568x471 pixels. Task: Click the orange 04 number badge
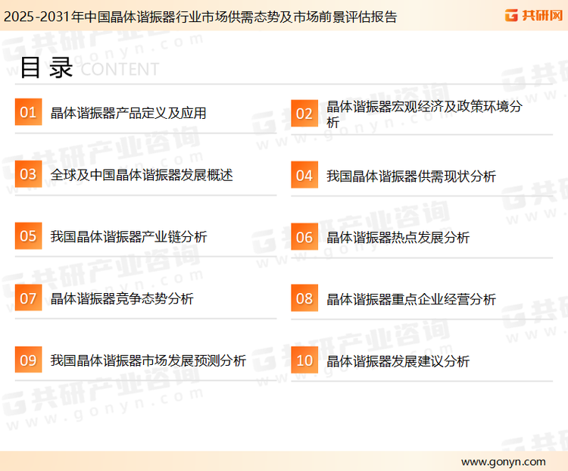304,175
